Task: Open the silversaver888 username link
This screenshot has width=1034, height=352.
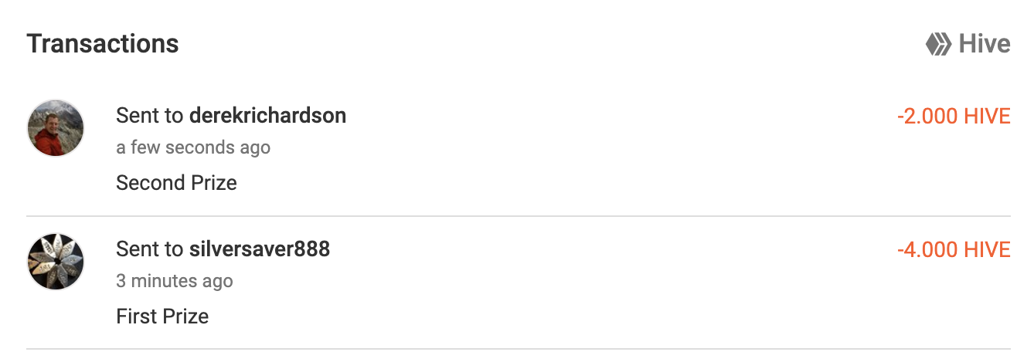Action: pos(260,249)
